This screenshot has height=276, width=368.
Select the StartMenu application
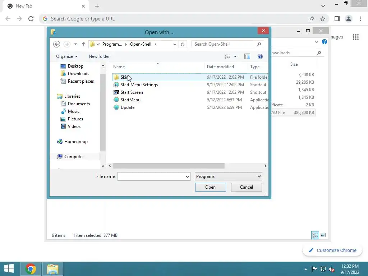click(130, 100)
